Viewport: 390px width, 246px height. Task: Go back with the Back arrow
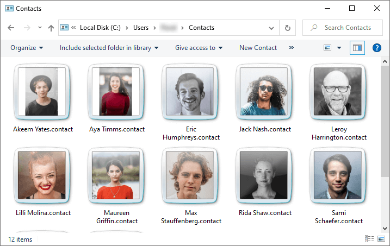click(11, 28)
